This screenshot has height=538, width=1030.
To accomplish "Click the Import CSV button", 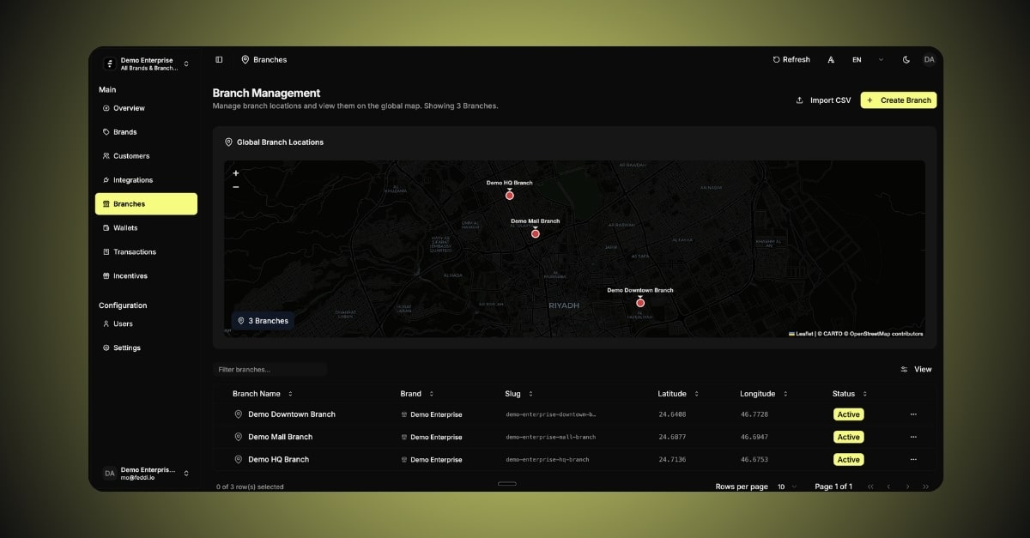I will coord(823,100).
